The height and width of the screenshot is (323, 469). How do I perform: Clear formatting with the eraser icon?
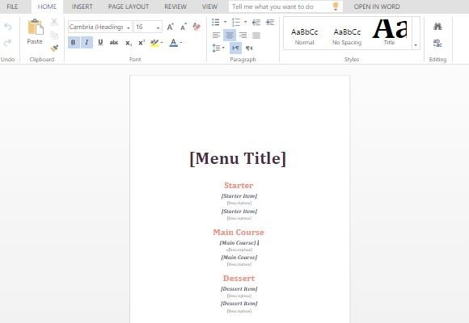(x=196, y=27)
